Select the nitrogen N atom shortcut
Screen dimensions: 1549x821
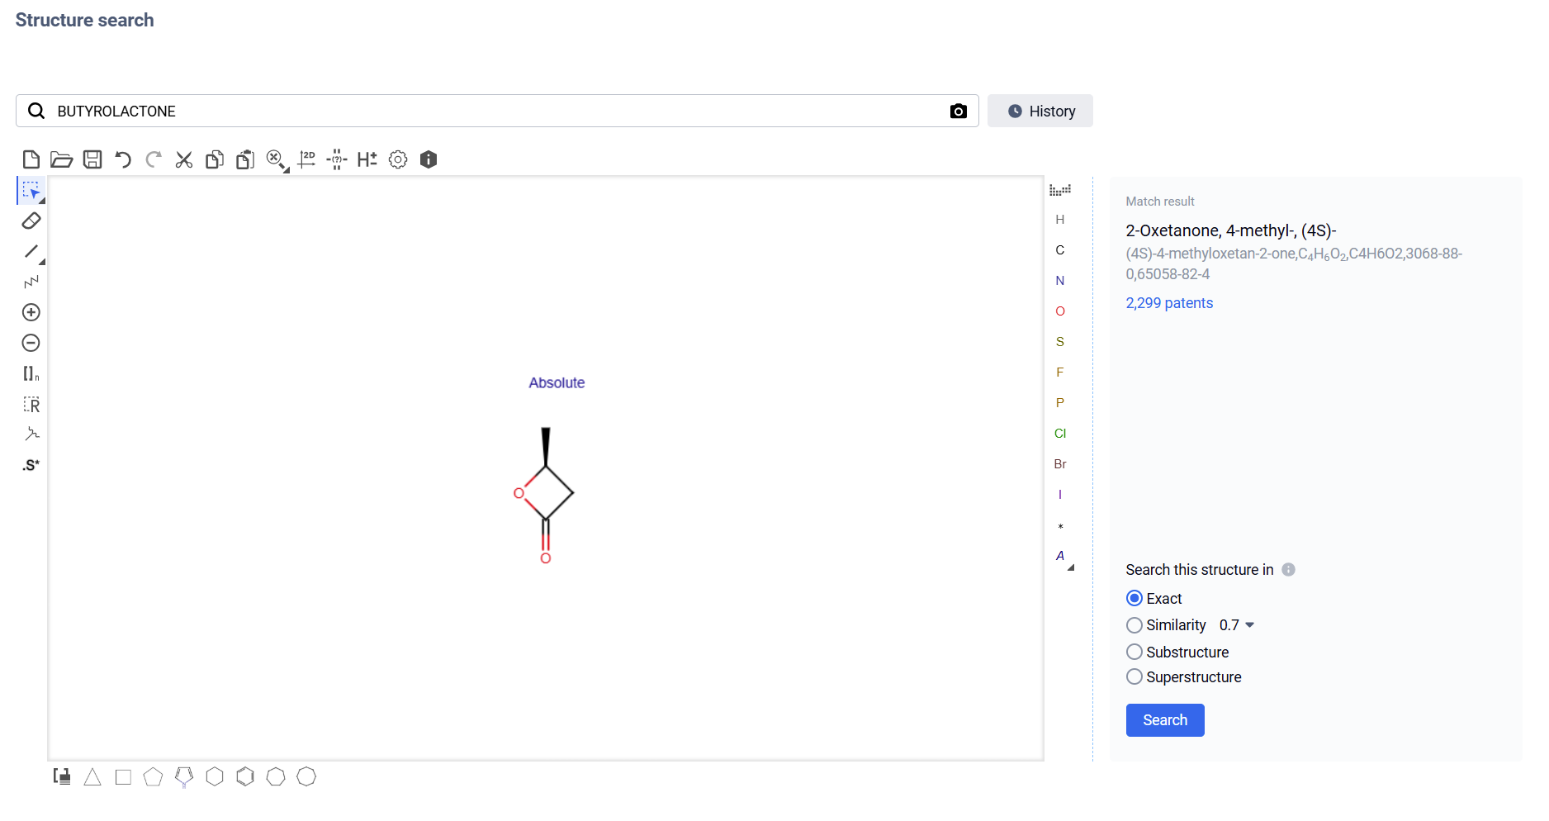tap(1059, 281)
